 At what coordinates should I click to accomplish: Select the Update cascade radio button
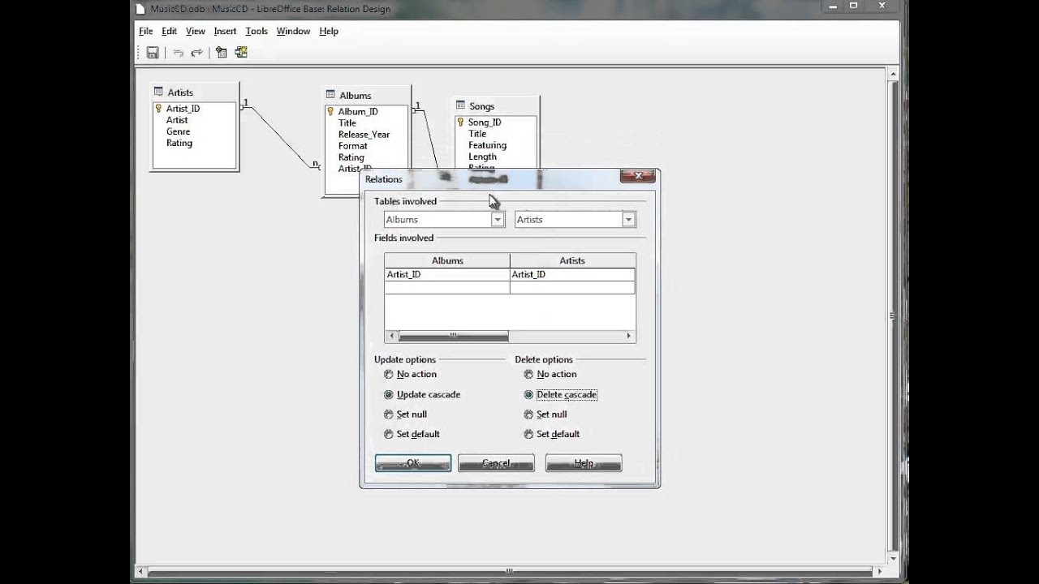click(x=388, y=395)
